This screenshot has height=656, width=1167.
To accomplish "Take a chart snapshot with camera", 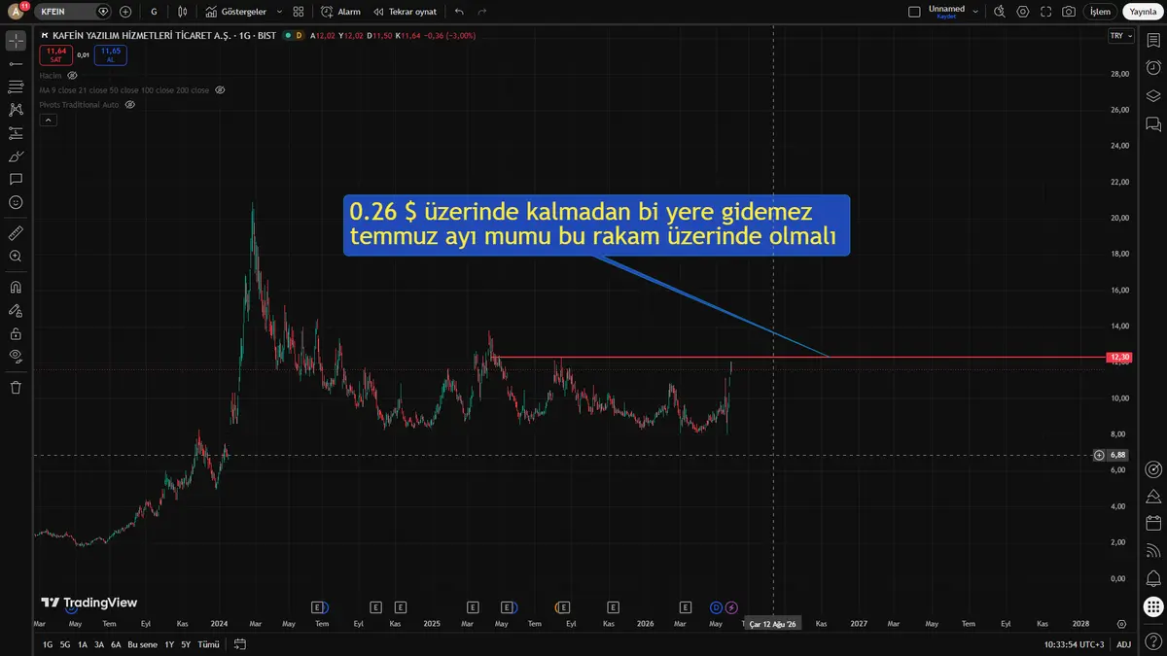I will point(1069,12).
